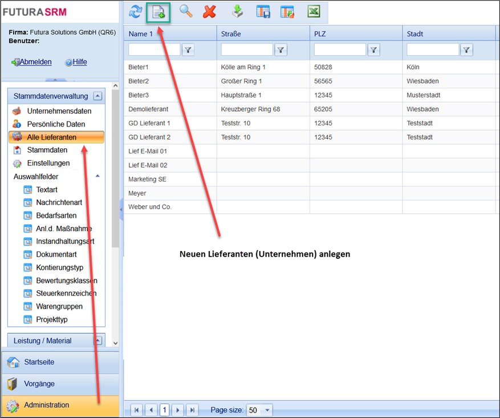Click the refresh icon in toolbar
Viewport: 500px width, 418px height.
(135, 11)
